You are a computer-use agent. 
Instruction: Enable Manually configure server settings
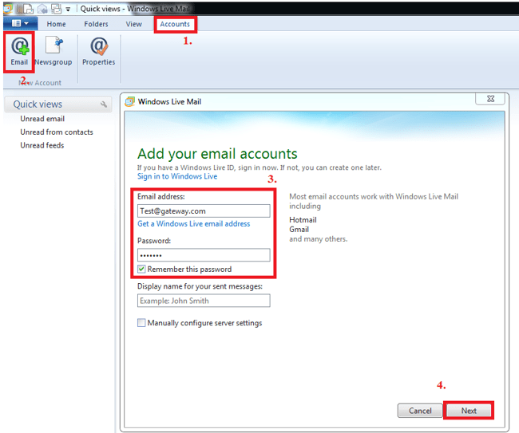[x=141, y=323]
